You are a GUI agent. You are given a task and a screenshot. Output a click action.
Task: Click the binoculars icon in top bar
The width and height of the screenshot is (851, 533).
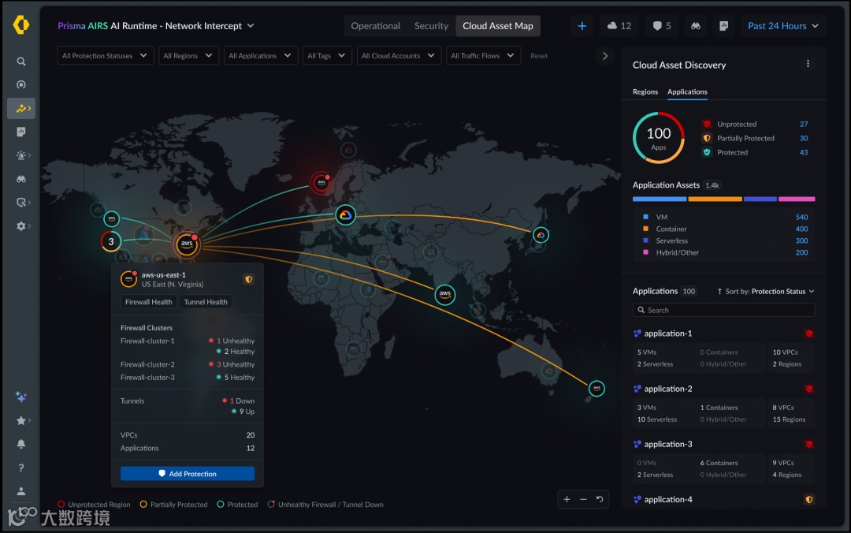pos(695,25)
